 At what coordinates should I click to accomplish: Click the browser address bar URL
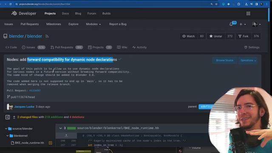click(x=45, y=4)
